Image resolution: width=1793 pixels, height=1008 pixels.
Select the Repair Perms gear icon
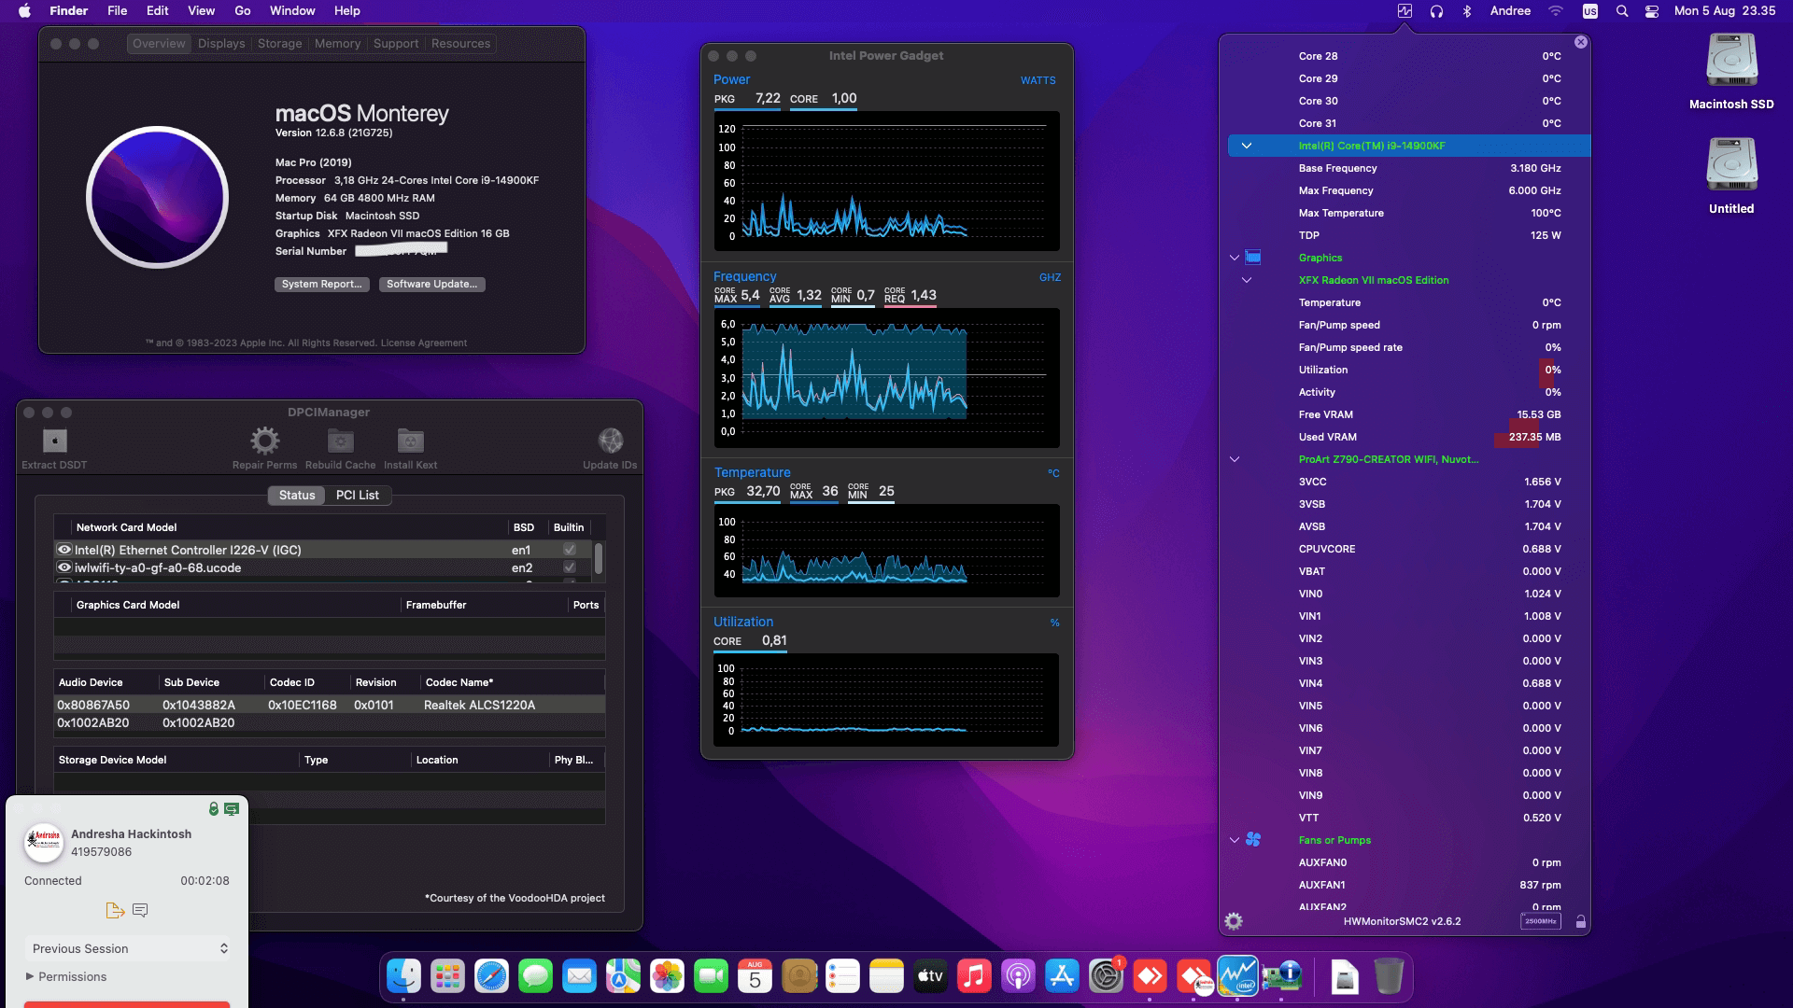pyautogui.click(x=264, y=440)
